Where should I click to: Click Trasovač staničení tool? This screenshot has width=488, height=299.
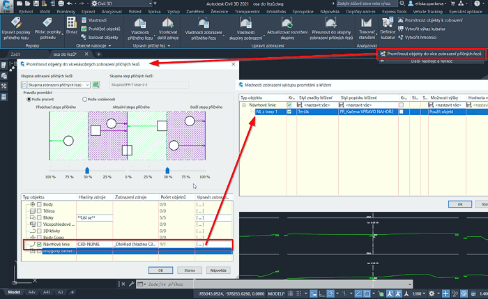(367, 29)
